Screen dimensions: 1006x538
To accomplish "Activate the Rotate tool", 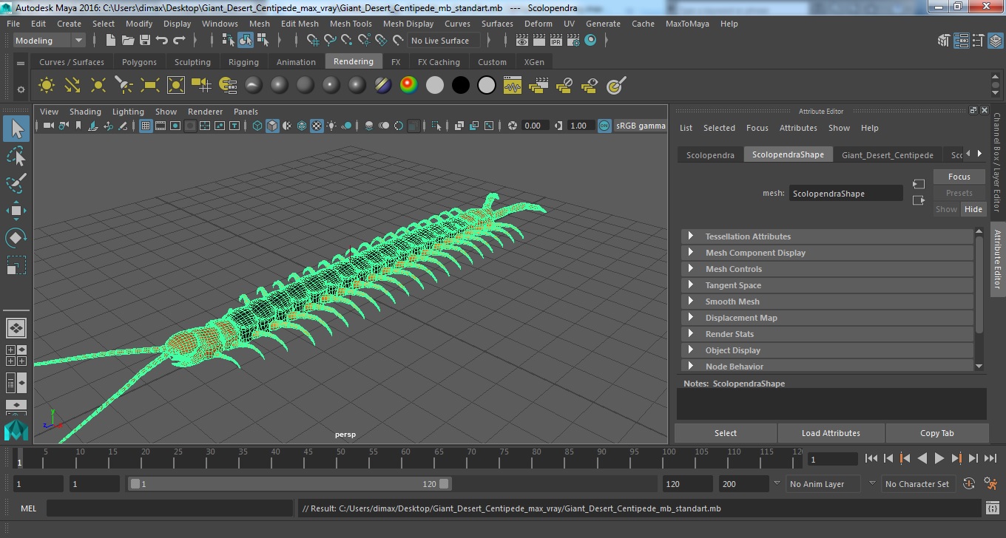I will click(16, 238).
